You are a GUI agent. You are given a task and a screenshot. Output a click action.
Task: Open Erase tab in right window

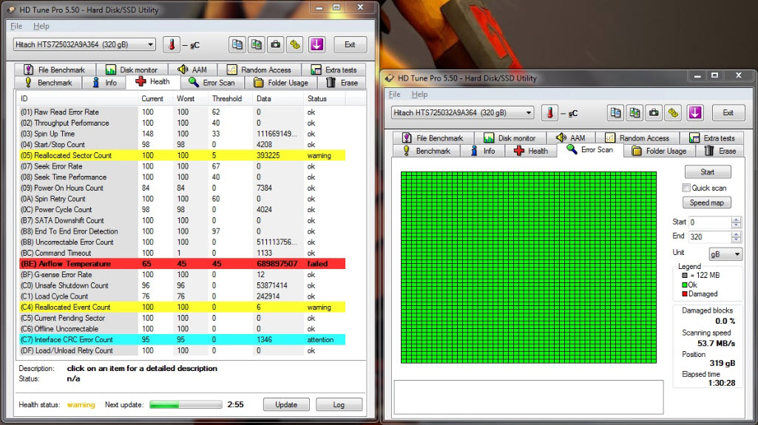[720, 151]
